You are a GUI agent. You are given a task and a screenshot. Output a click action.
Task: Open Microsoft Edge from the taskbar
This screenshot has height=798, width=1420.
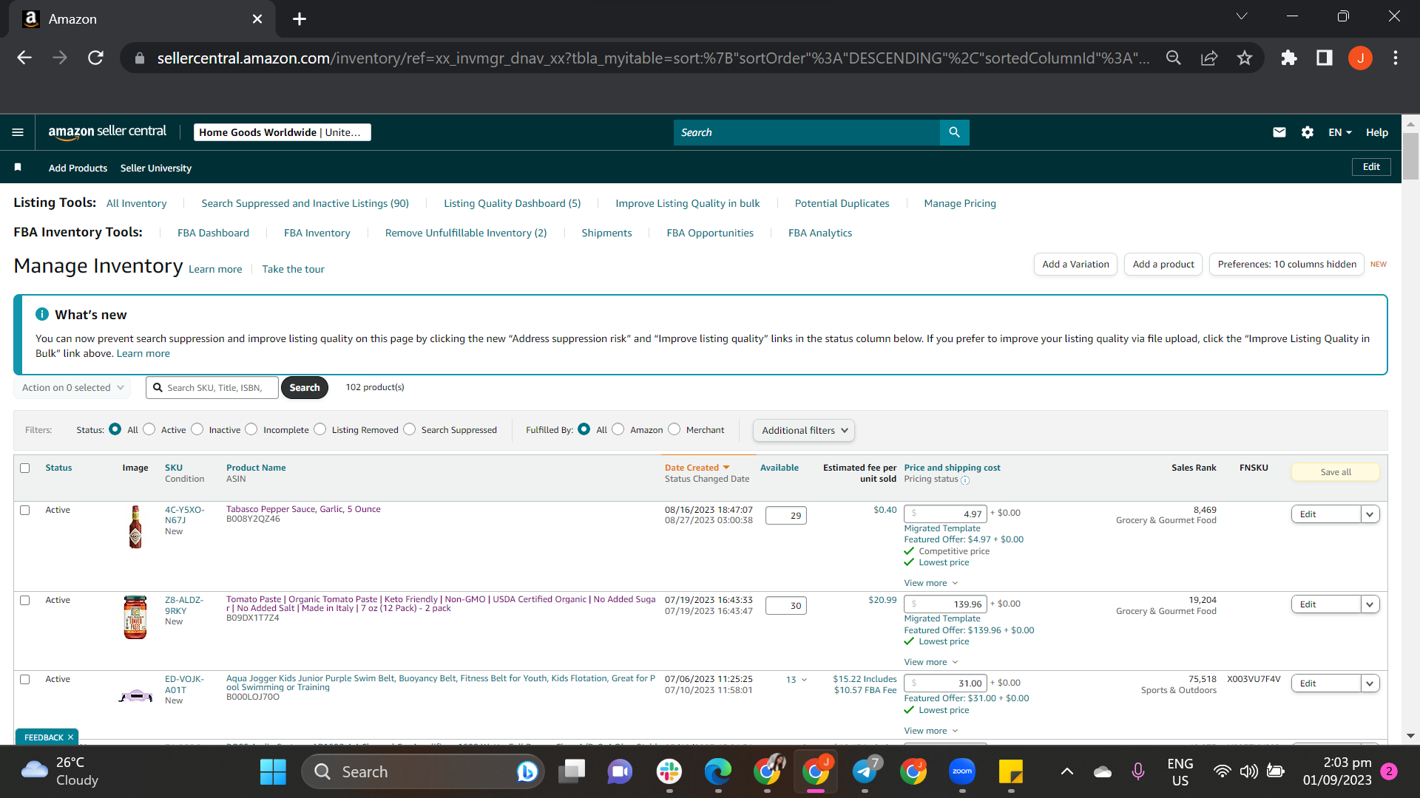click(x=718, y=772)
